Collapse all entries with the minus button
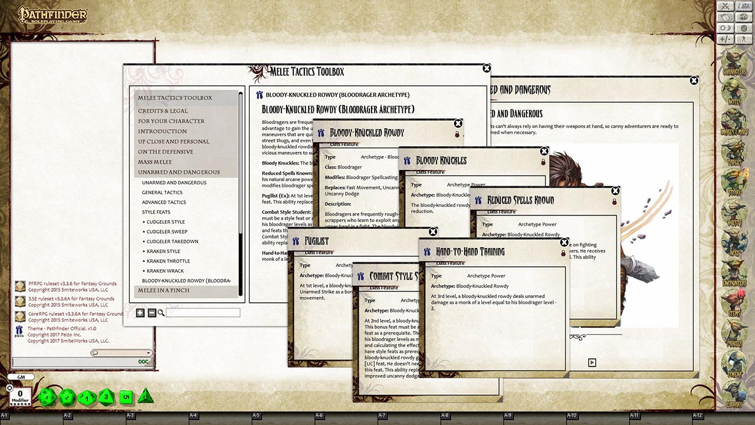755x425 pixels. 152,313
